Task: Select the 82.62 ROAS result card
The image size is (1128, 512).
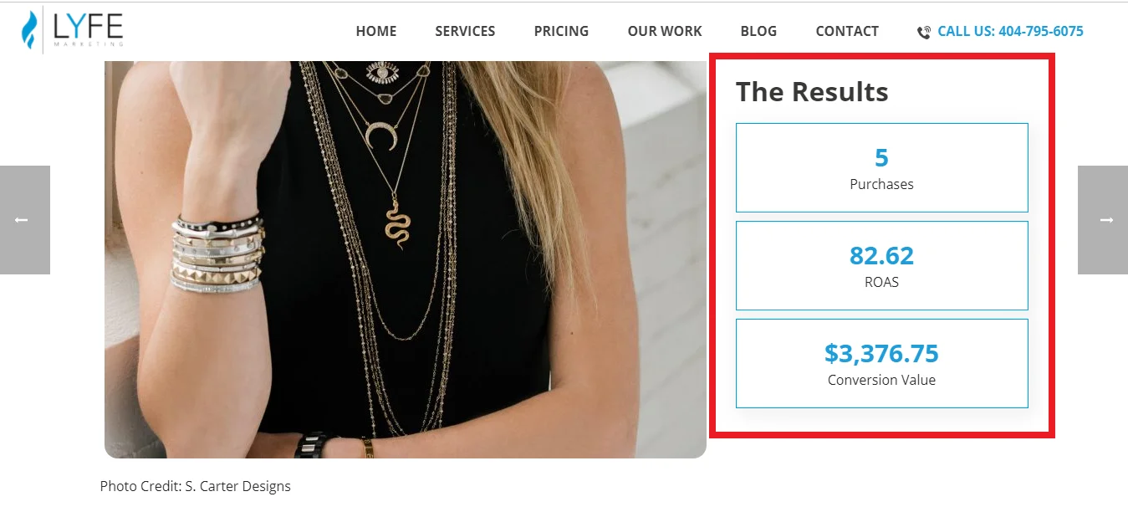Action: 881,265
